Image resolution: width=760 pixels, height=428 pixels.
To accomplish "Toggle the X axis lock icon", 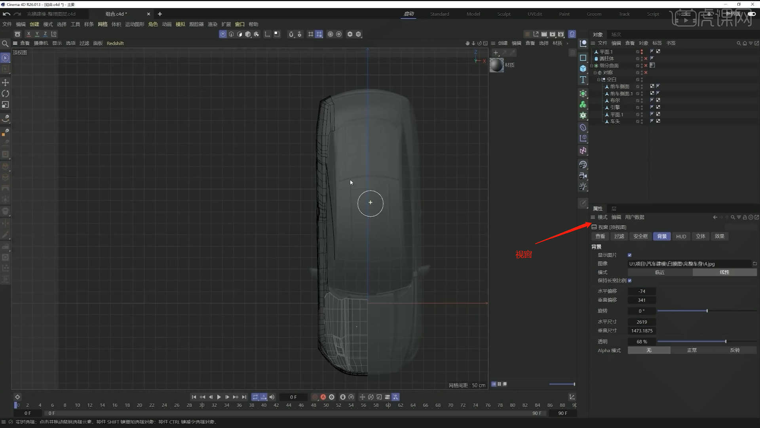I will [x=28, y=34].
